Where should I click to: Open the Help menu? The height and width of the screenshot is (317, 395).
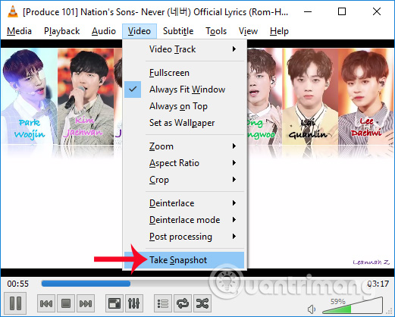click(x=279, y=31)
